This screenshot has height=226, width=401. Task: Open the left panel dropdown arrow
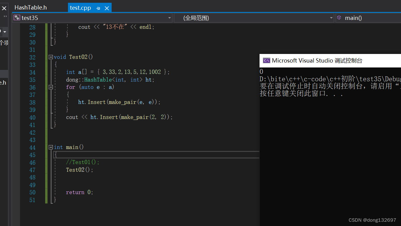[x=5, y=32]
